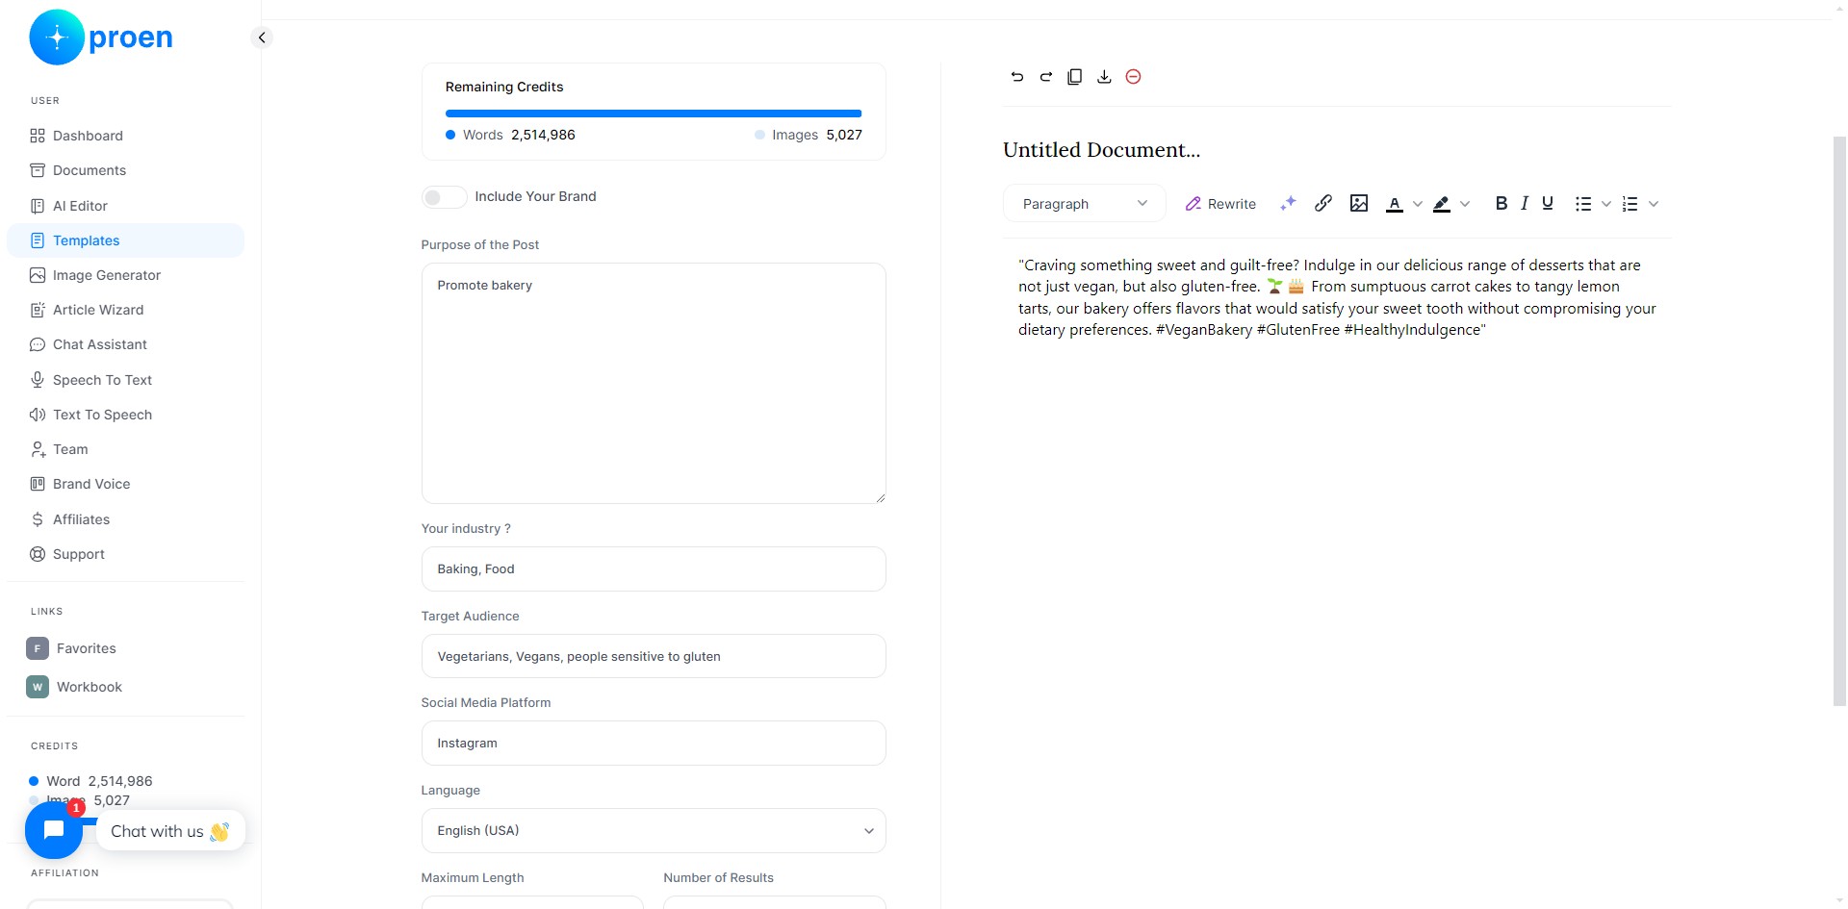The height and width of the screenshot is (909, 1848).
Task: Click the Affiliates dollar icon
Action: (x=38, y=519)
